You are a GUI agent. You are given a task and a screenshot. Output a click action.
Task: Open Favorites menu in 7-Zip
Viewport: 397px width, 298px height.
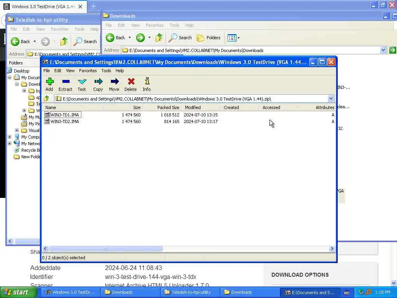click(x=88, y=71)
